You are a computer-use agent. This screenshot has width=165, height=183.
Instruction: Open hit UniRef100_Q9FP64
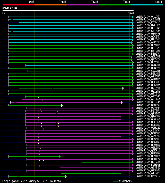tap(148, 122)
